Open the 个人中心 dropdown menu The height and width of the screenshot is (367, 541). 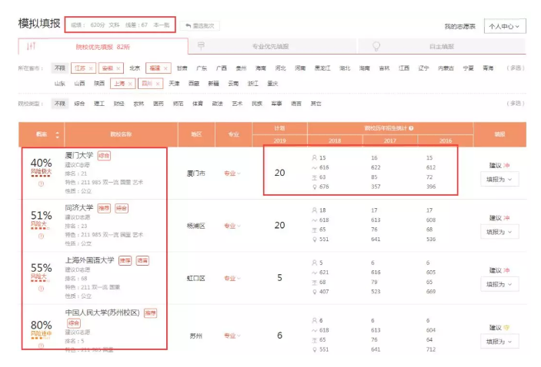coord(504,27)
